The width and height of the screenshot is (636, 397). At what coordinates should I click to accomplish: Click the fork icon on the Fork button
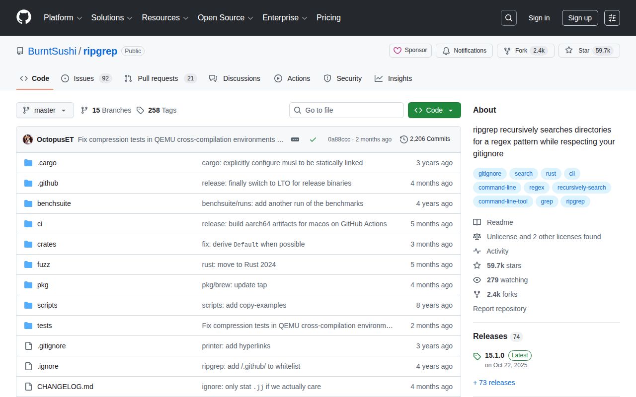pos(507,50)
